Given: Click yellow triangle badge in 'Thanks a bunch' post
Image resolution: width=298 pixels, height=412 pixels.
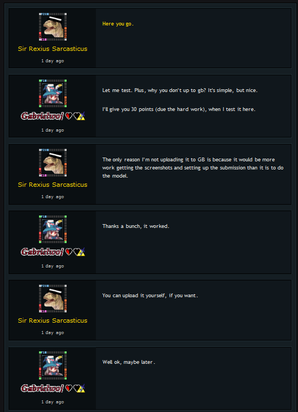Looking at the screenshot, I should click(x=82, y=252).
